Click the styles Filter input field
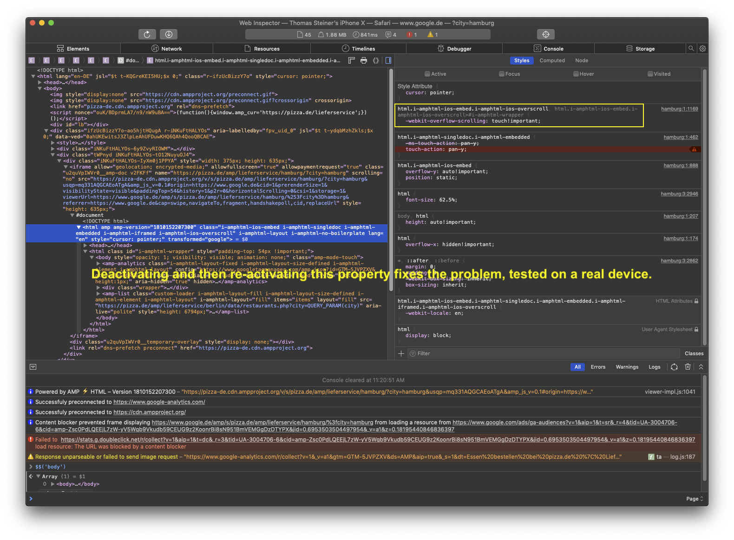 point(544,353)
